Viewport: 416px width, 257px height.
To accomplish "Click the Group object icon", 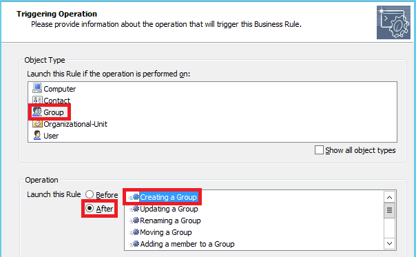I will click(x=37, y=112).
